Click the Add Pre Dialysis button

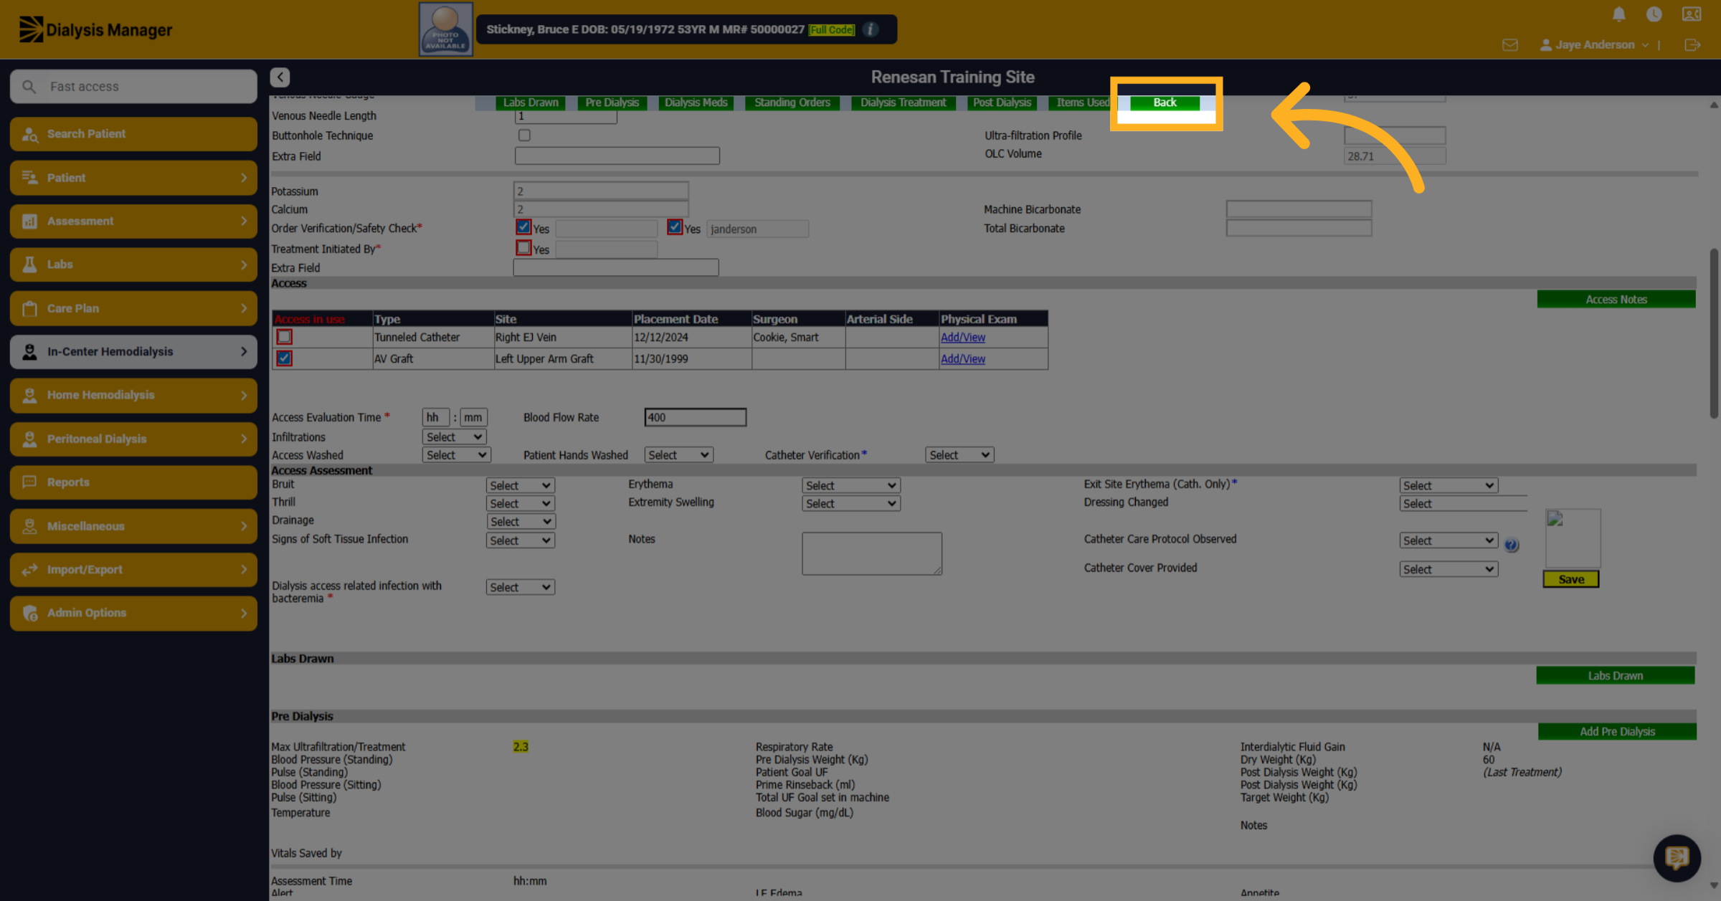[1617, 732]
